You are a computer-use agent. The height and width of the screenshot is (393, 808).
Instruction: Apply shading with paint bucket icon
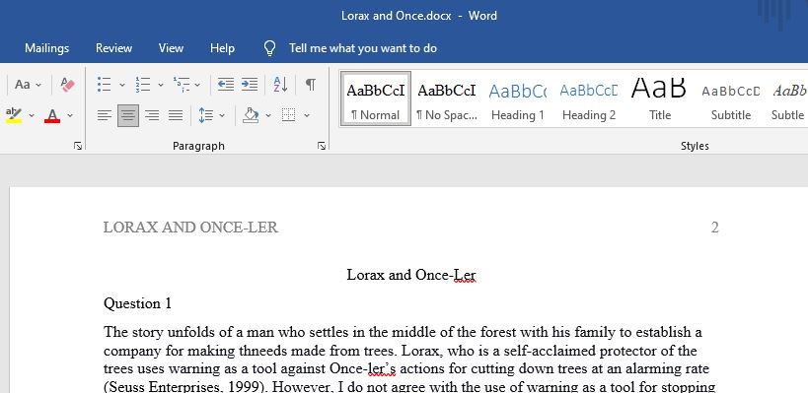(x=251, y=115)
